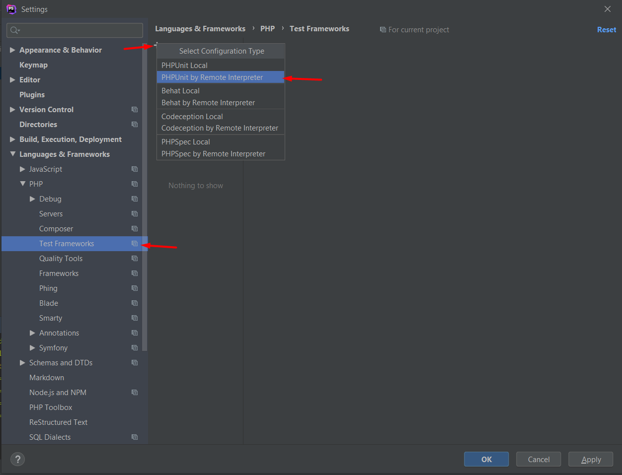This screenshot has width=622, height=475.
Task: Expand the Annotations node arrow
Action: [x=32, y=333]
